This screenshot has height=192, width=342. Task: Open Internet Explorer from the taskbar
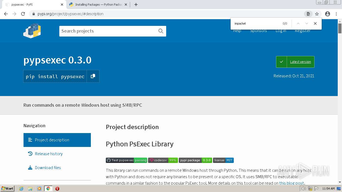[x=21, y=189]
